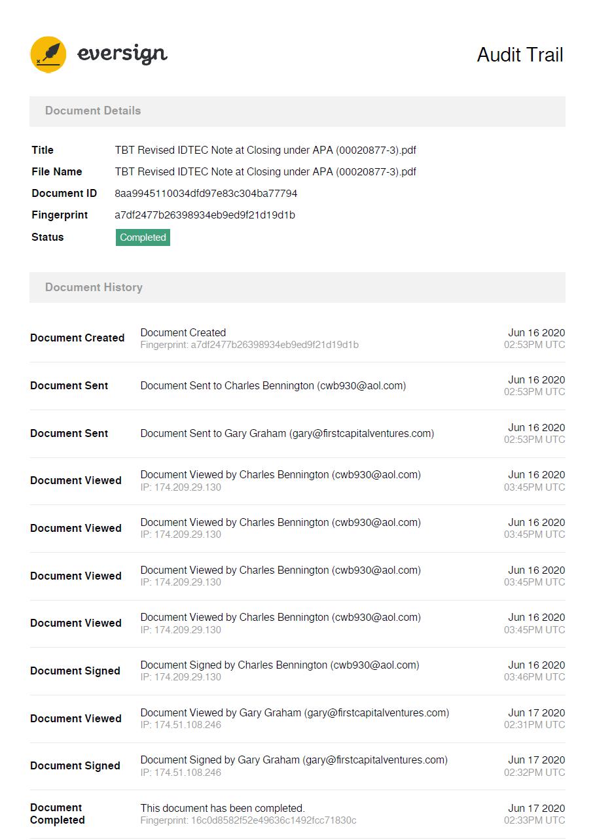The height and width of the screenshot is (840, 595).
Task: Select the Audit Trail heading
Action: [x=520, y=55]
